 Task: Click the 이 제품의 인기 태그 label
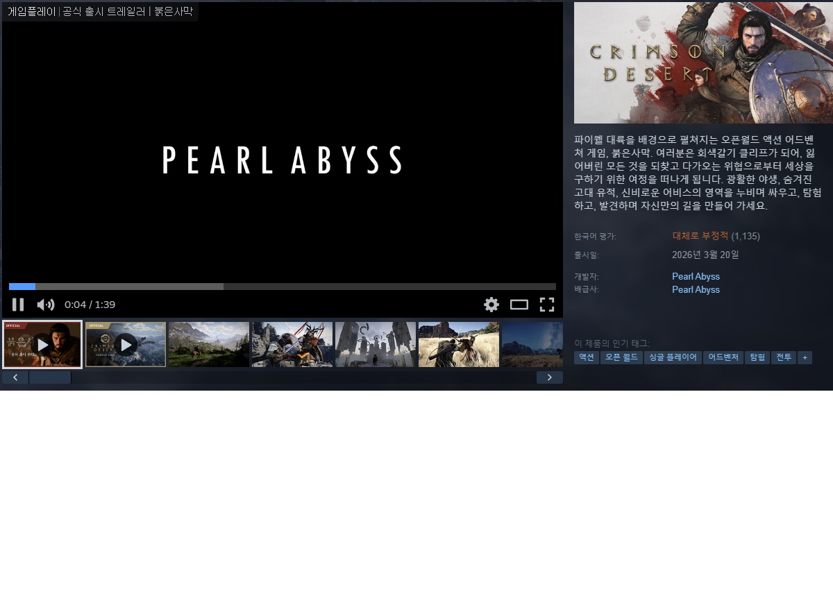coord(612,343)
